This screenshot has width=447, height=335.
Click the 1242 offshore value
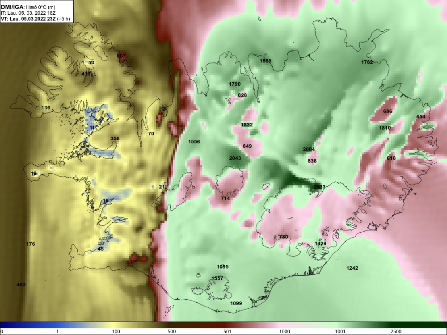[x=352, y=268]
